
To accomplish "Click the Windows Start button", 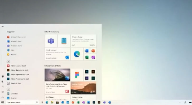I will click(x=2, y=102).
